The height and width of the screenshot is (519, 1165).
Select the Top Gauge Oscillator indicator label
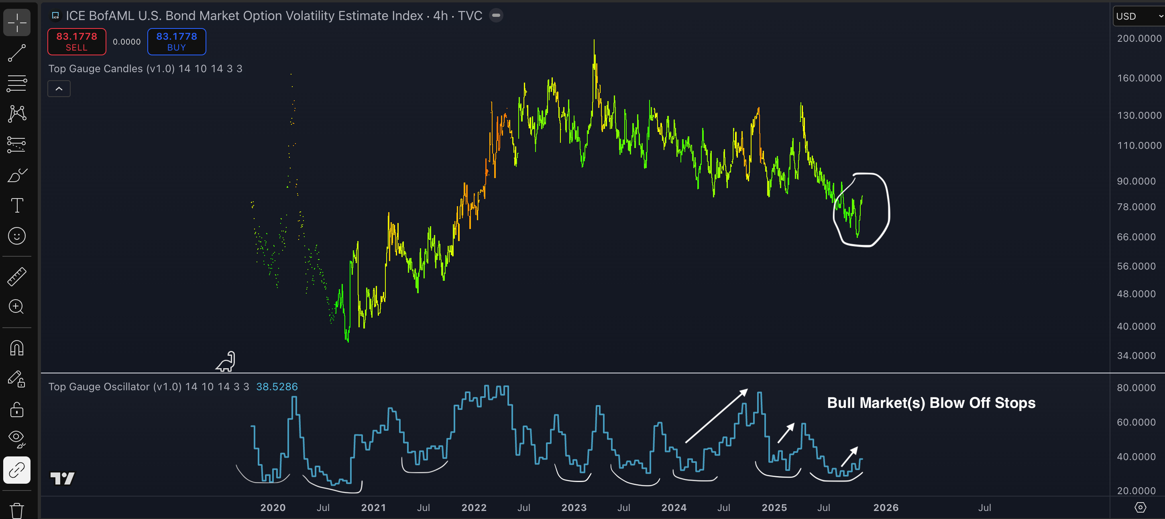click(x=149, y=387)
